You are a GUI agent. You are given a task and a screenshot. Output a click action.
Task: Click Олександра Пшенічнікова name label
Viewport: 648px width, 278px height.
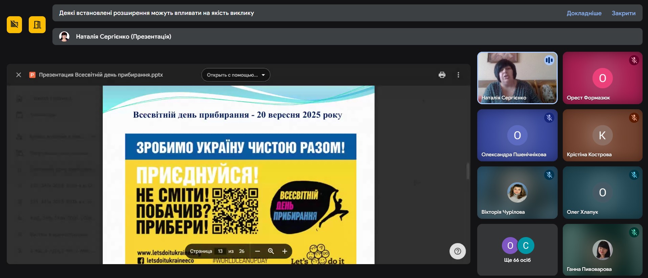(x=514, y=155)
